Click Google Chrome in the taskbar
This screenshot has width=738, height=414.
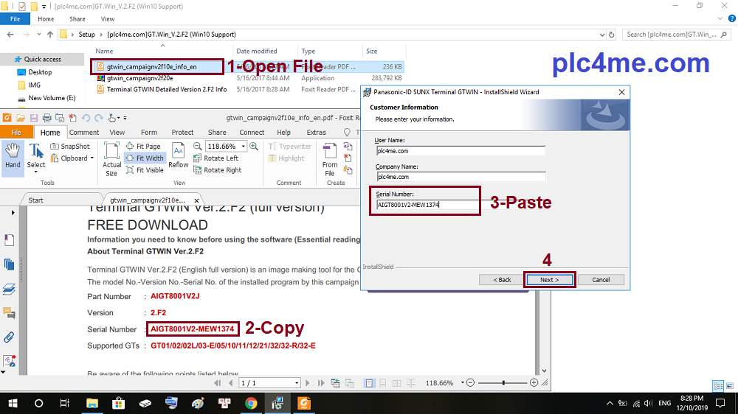click(x=251, y=403)
